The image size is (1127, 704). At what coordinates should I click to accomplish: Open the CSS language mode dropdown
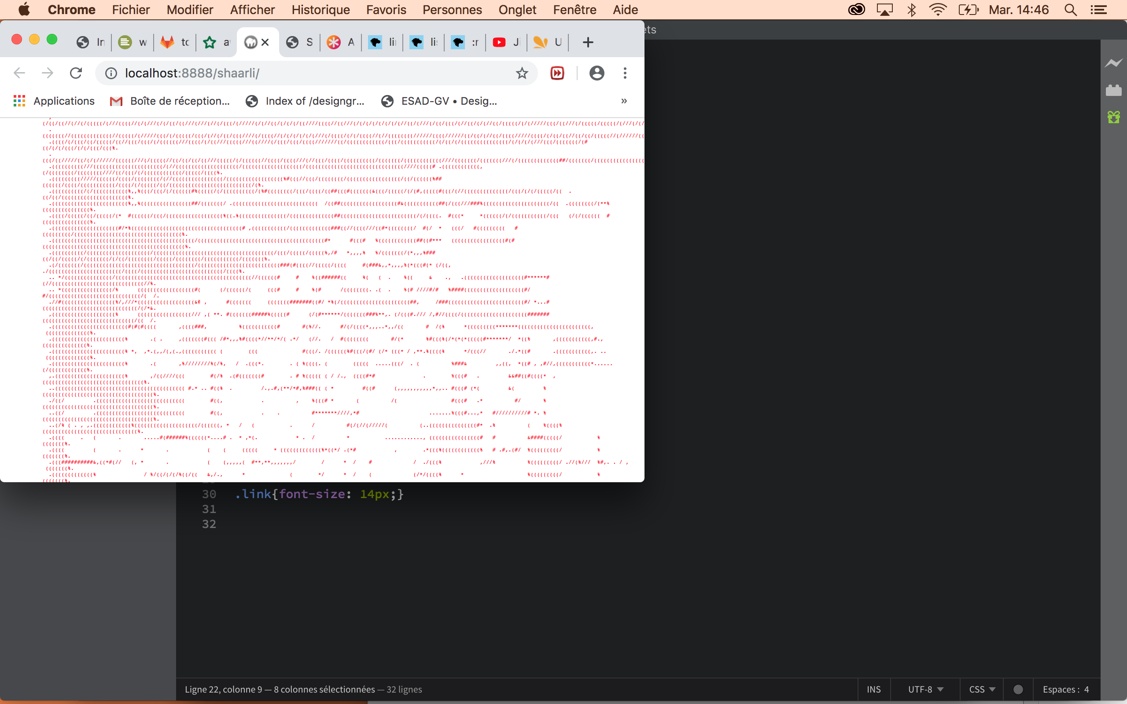click(982, 689)
